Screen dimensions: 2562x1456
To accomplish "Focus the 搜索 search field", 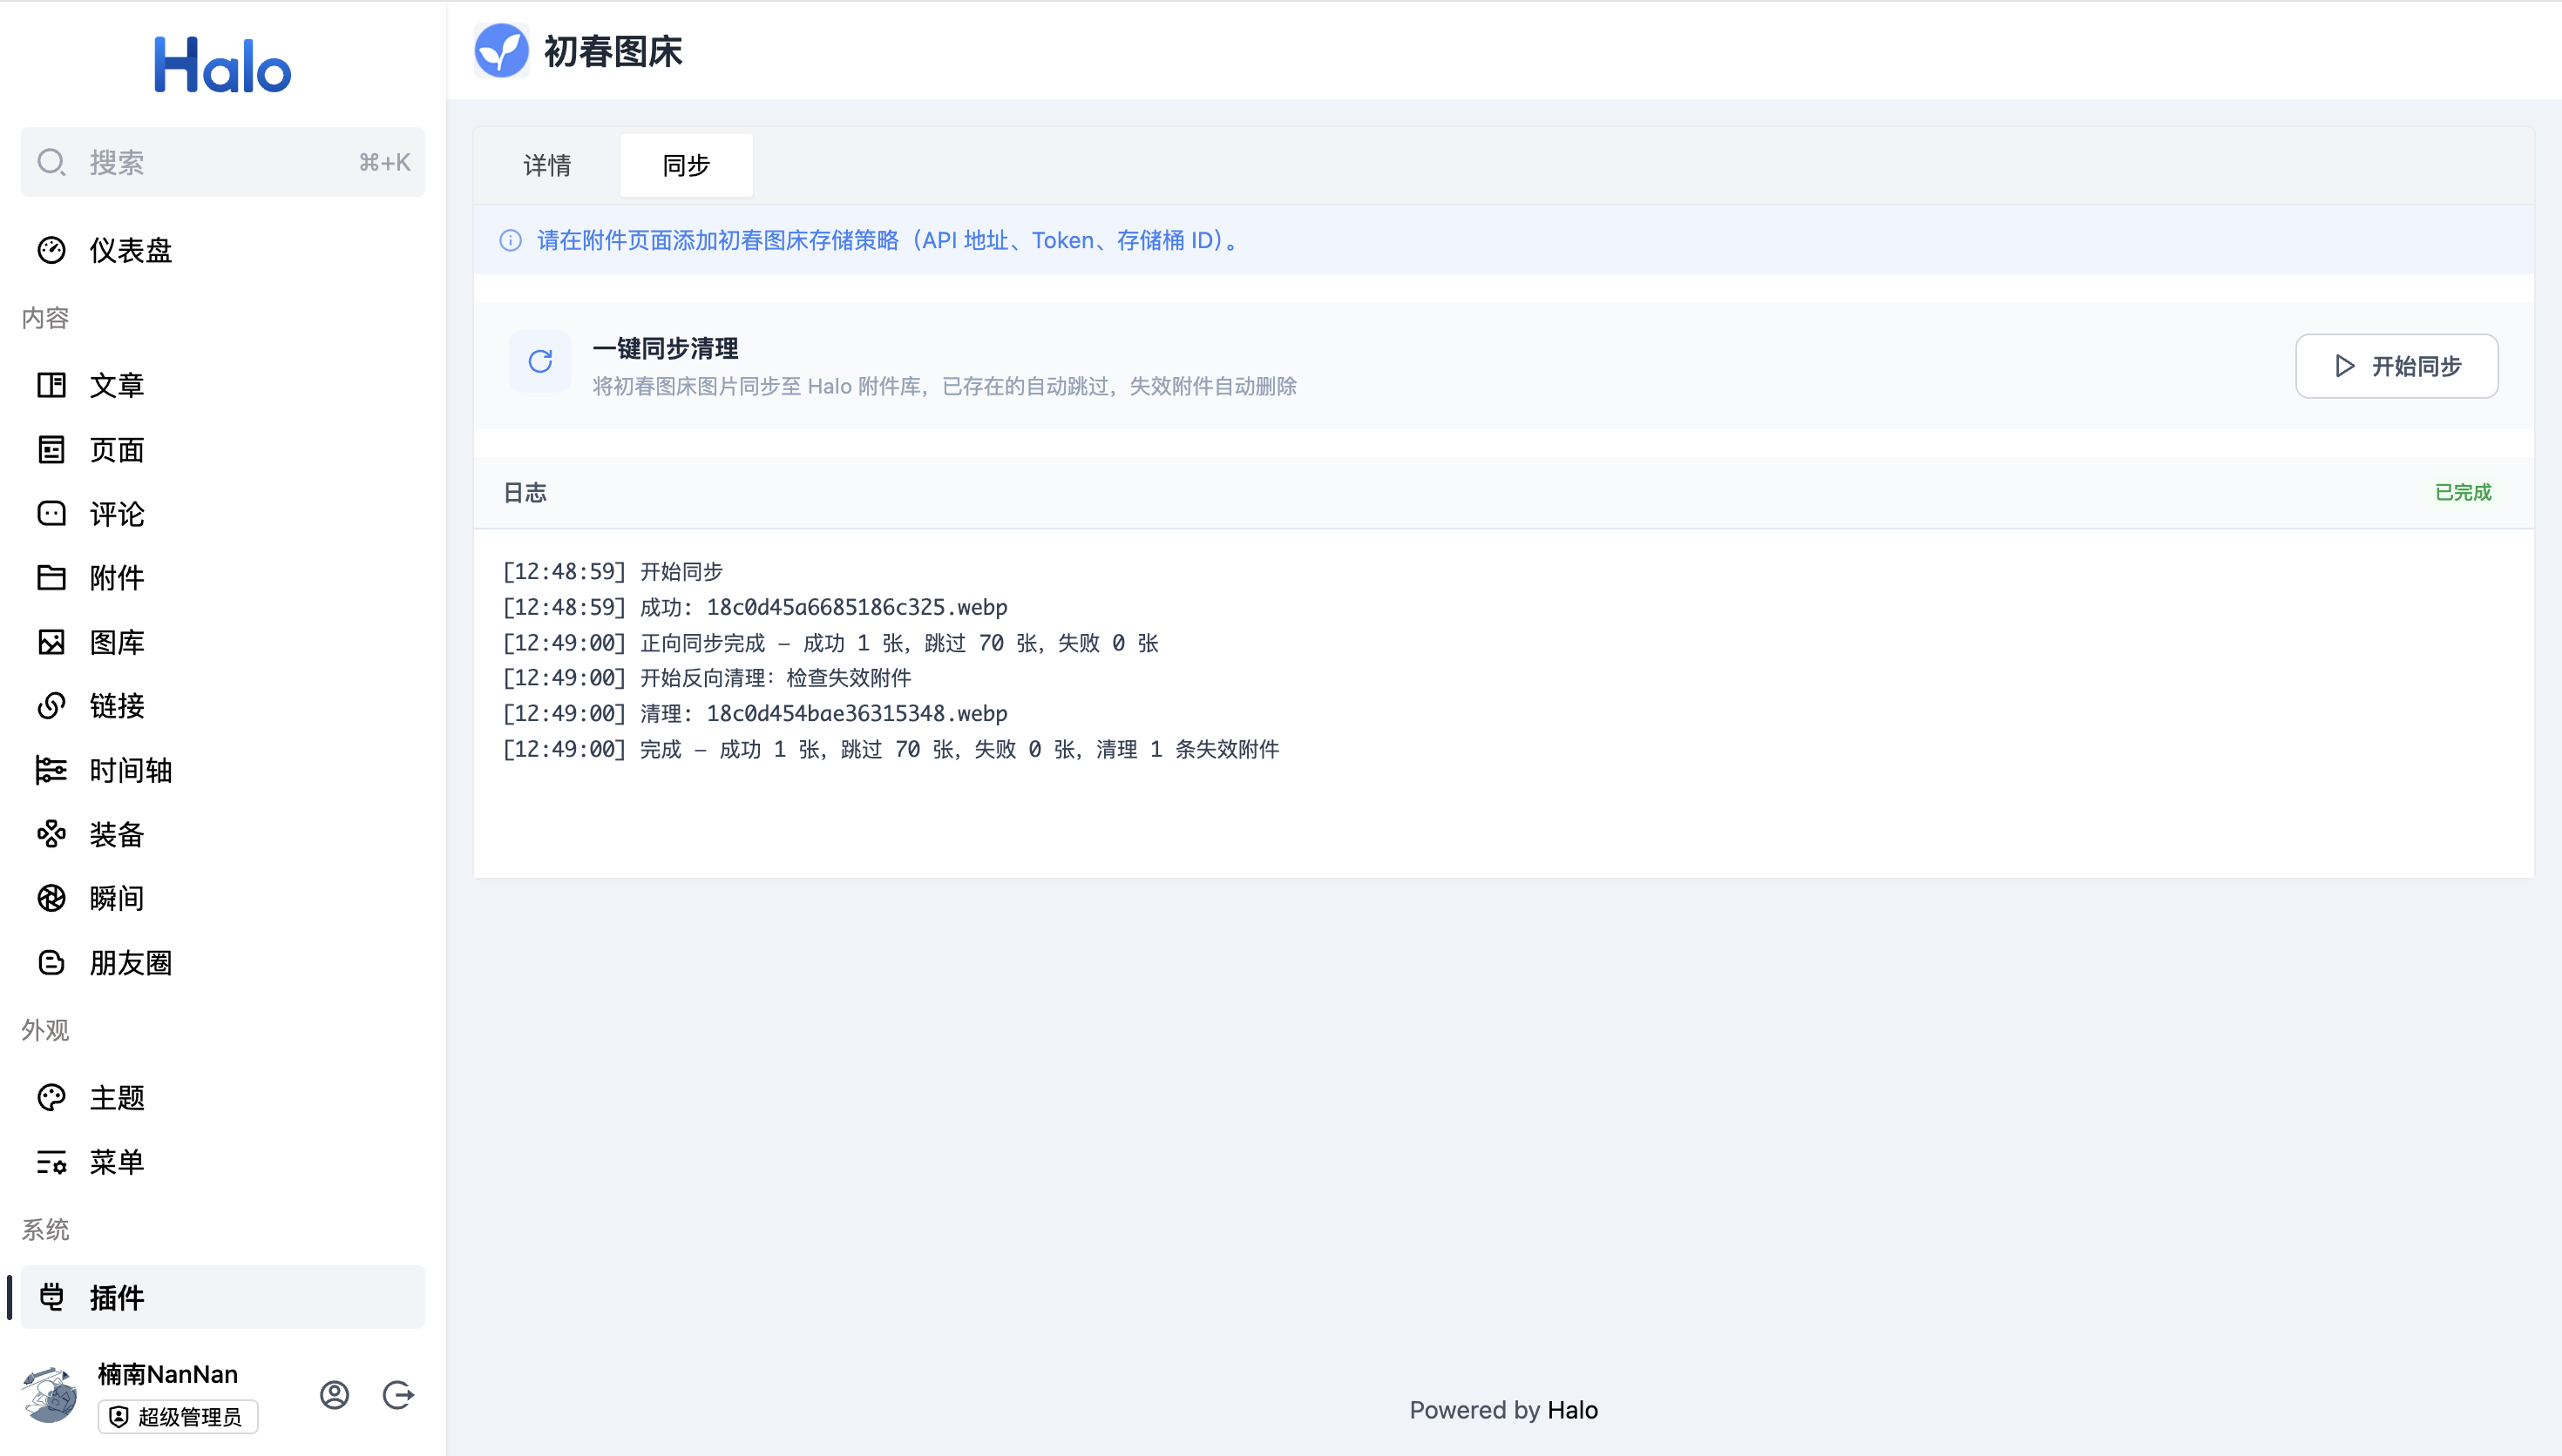I will click(223, 162).
